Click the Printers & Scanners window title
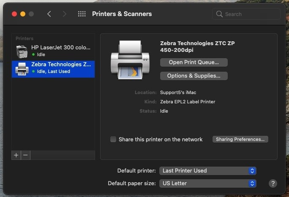Screen dimensions: 289x197 pos(122,14)
